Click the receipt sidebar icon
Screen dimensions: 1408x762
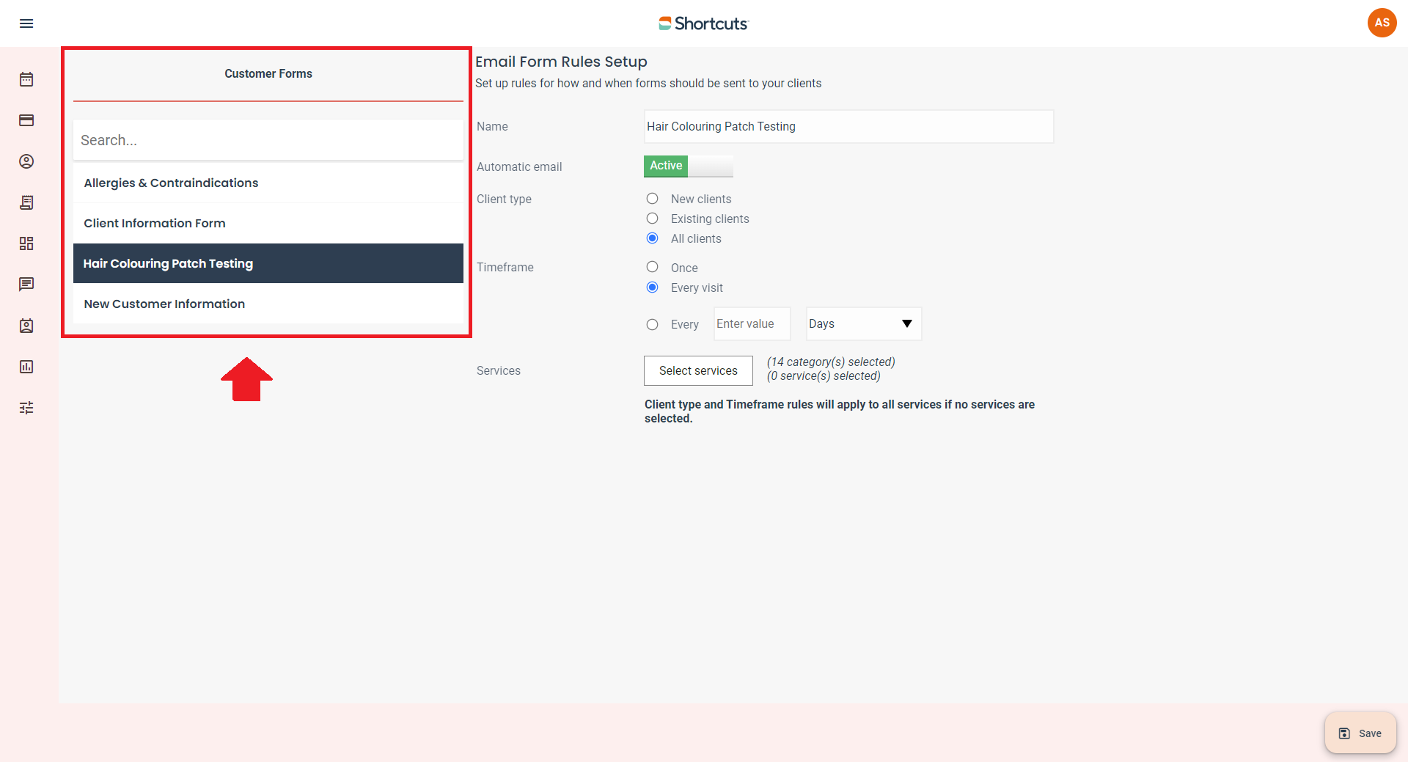26,202
